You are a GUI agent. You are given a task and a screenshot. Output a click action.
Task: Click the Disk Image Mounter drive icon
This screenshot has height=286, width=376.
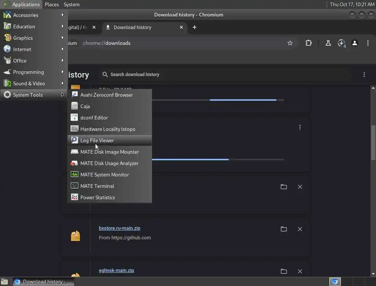click(74, 151)
